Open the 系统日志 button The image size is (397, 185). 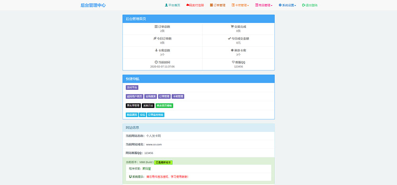[148, 106]
